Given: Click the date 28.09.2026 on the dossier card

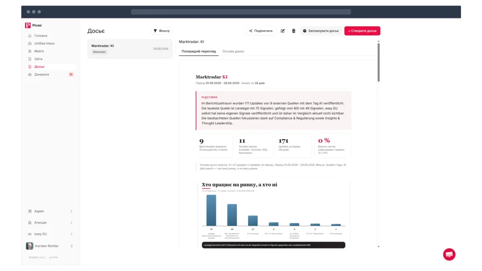Looking at the screenshot, I should click(161, 49).
